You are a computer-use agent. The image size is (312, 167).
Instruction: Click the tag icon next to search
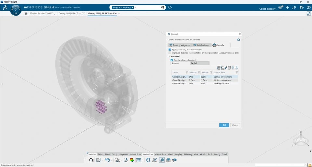170,7
